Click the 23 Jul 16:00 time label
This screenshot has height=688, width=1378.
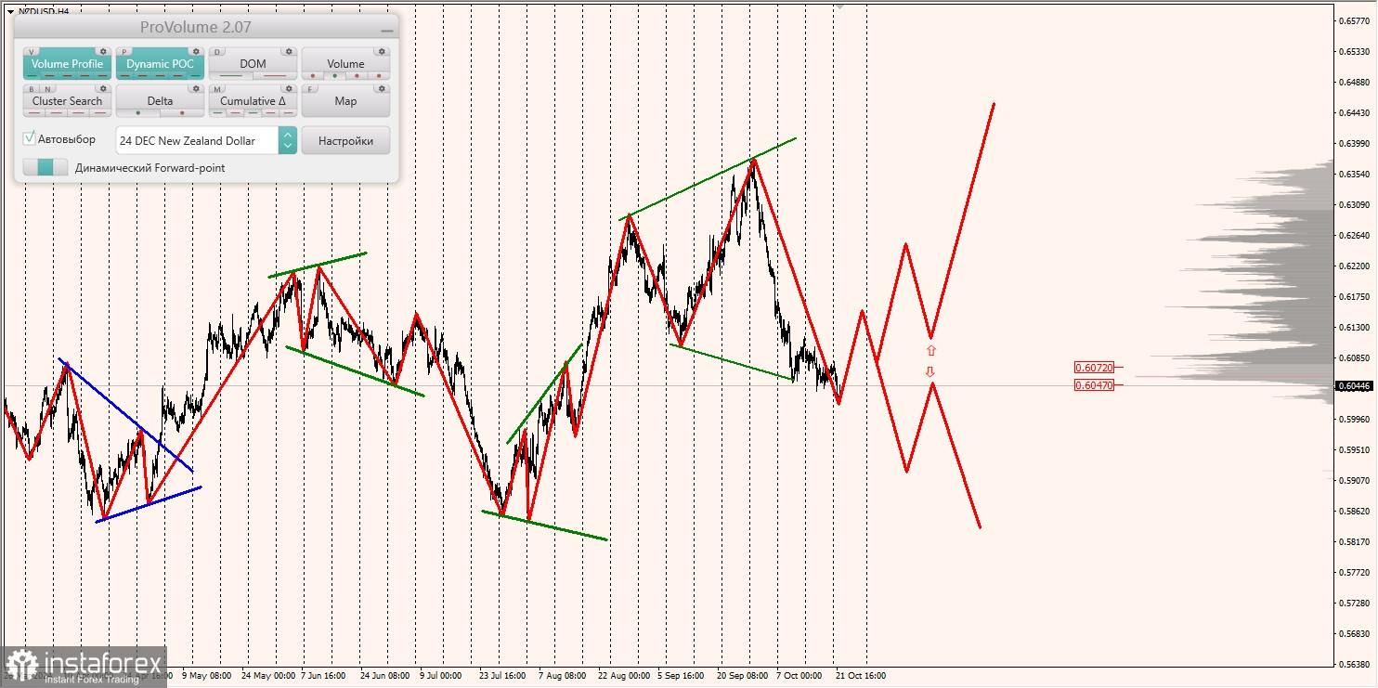(x=502, y=676)
